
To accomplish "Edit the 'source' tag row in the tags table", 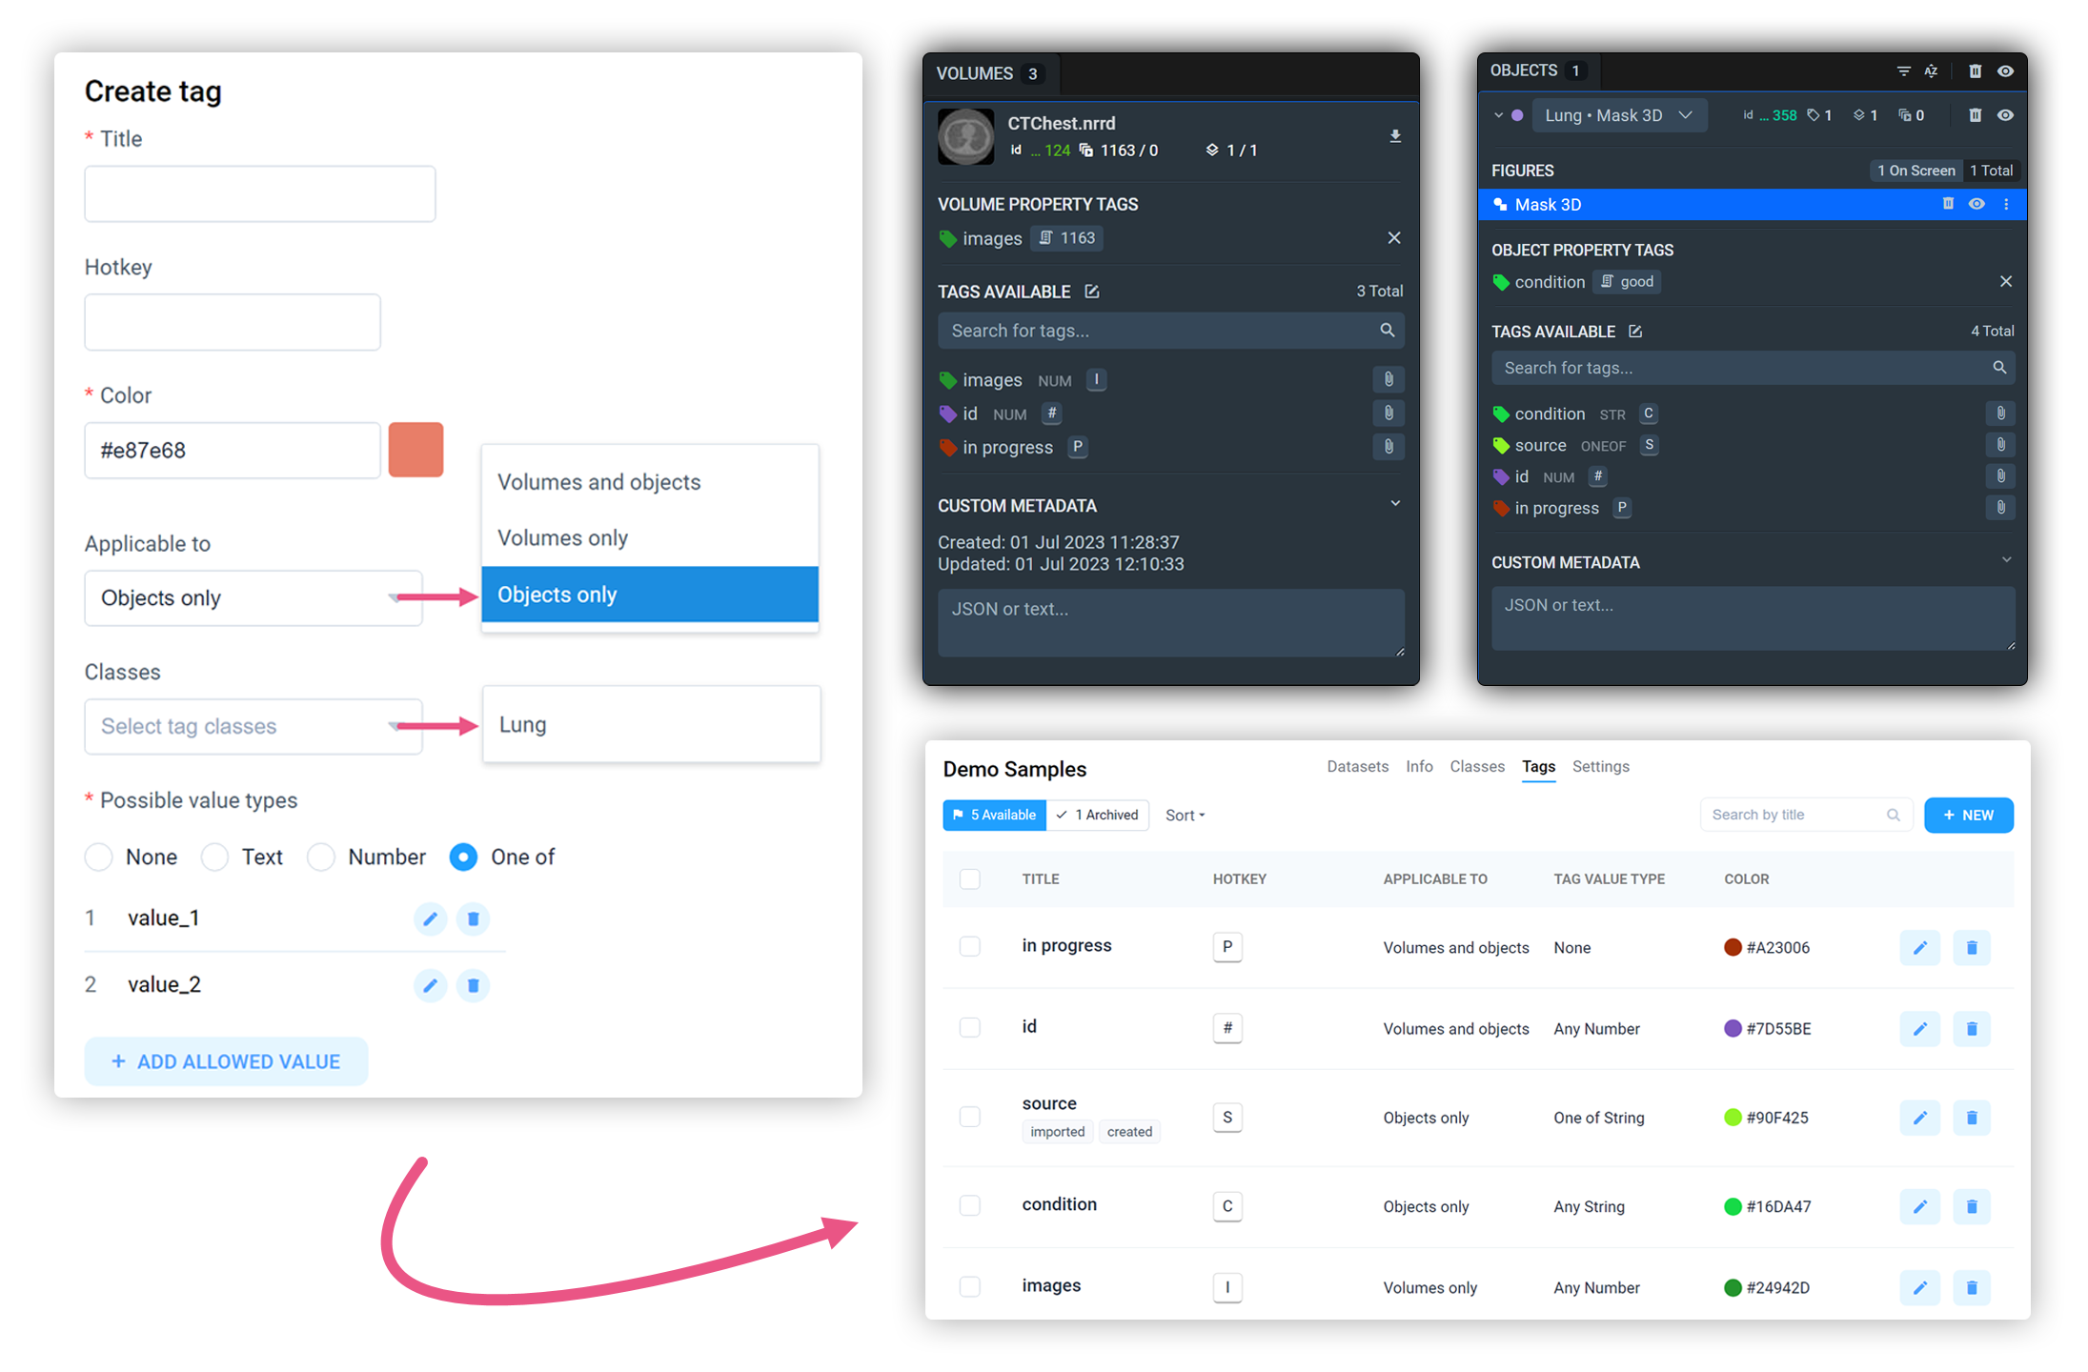I will coord(1919,1118).
